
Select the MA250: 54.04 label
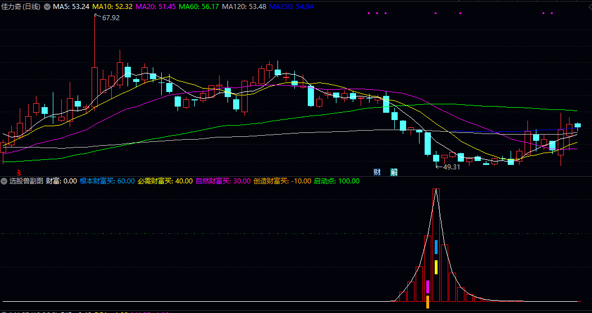coord(291,7)
